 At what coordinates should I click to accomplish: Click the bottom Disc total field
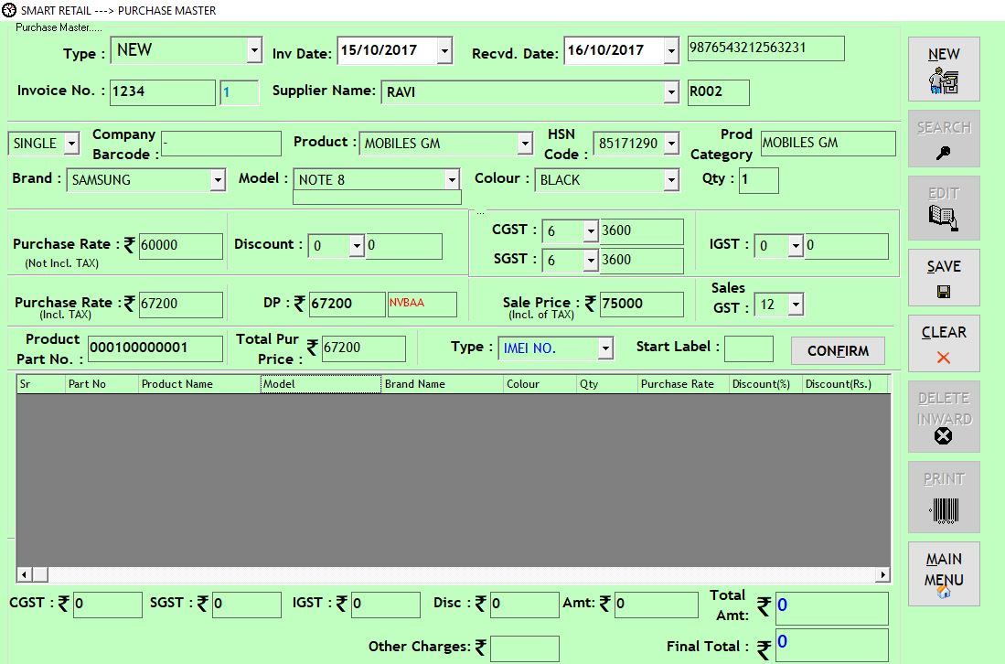524,605
